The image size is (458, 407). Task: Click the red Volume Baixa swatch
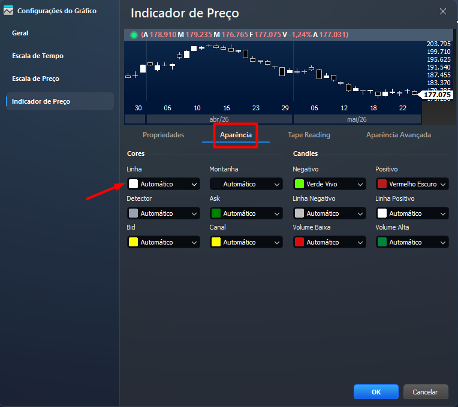click(x=299, y=242)
